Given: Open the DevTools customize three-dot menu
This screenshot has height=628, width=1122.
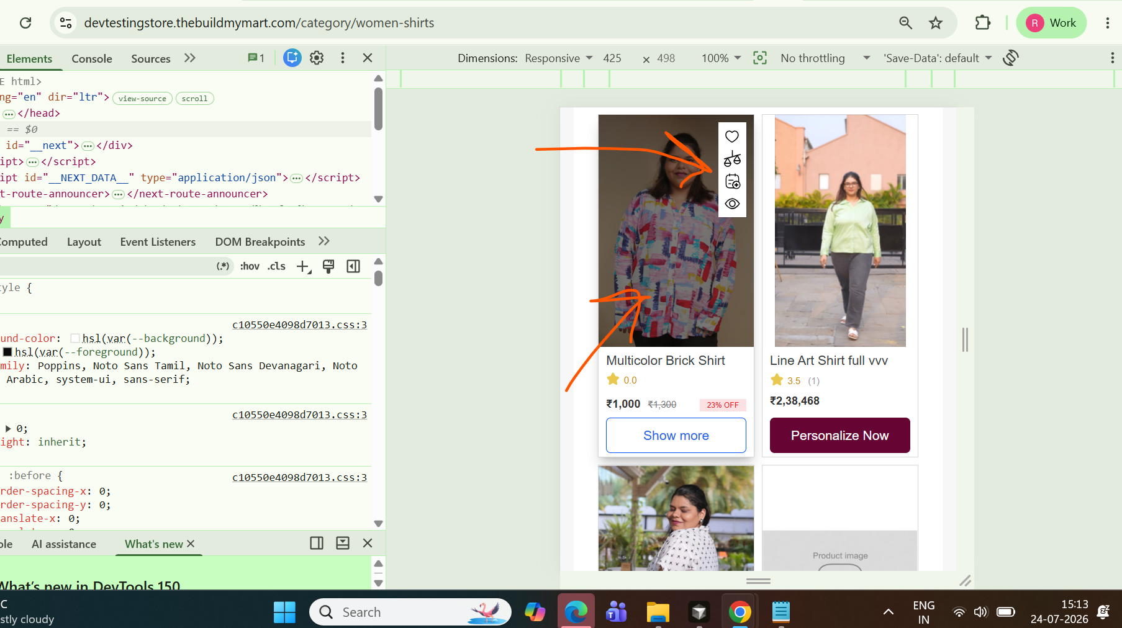Looking at the screenshot, I should [343, 58].
